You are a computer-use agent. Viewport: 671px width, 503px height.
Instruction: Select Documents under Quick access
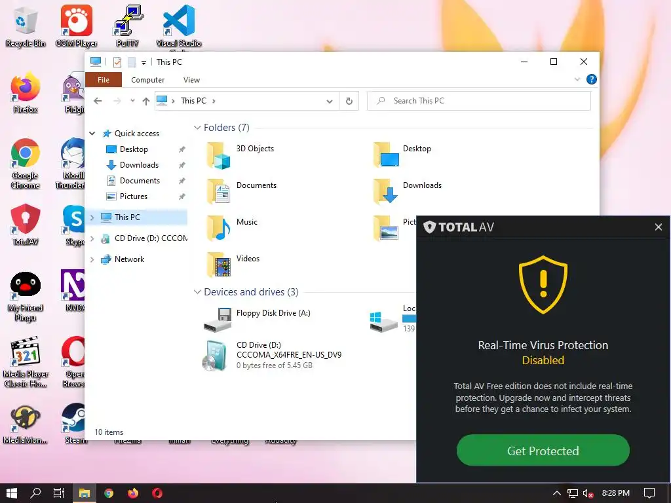pyautogui.click(x=140, y=181)
